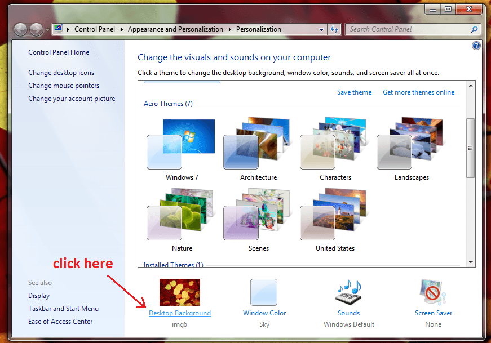Open Change mouse pointers
Image resolution: width=491 pixels, height=343 pixels.
point(64,86)
